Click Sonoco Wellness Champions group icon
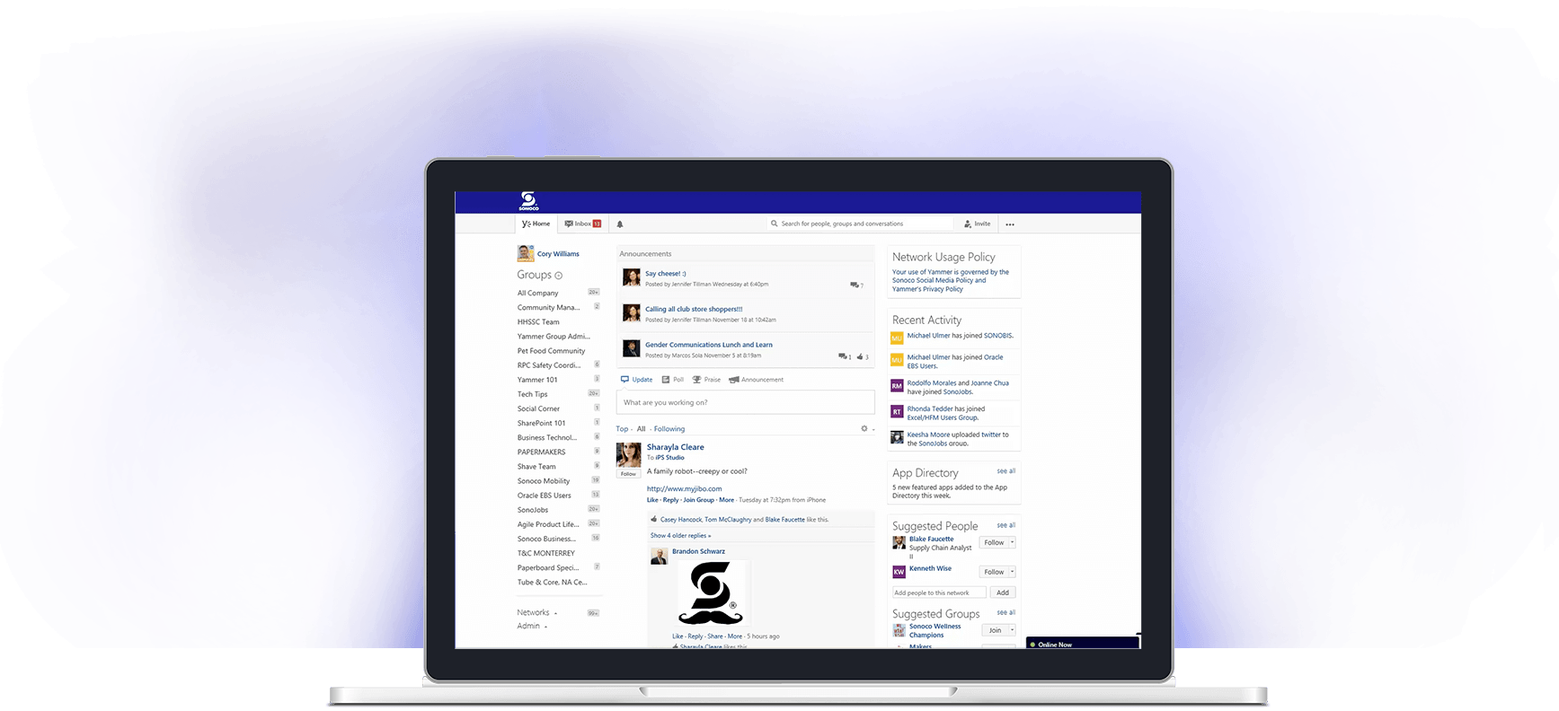1559x711 pixels. [899, 630]
